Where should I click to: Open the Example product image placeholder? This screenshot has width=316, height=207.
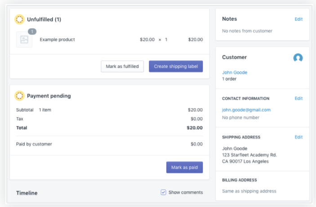coord(24,40)
